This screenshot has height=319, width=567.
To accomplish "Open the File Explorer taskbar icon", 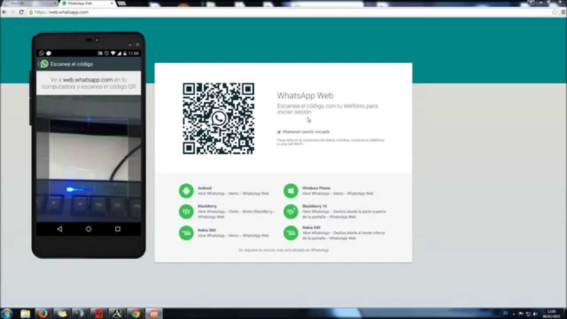I will pyautogui.click(x=25, y=314).
